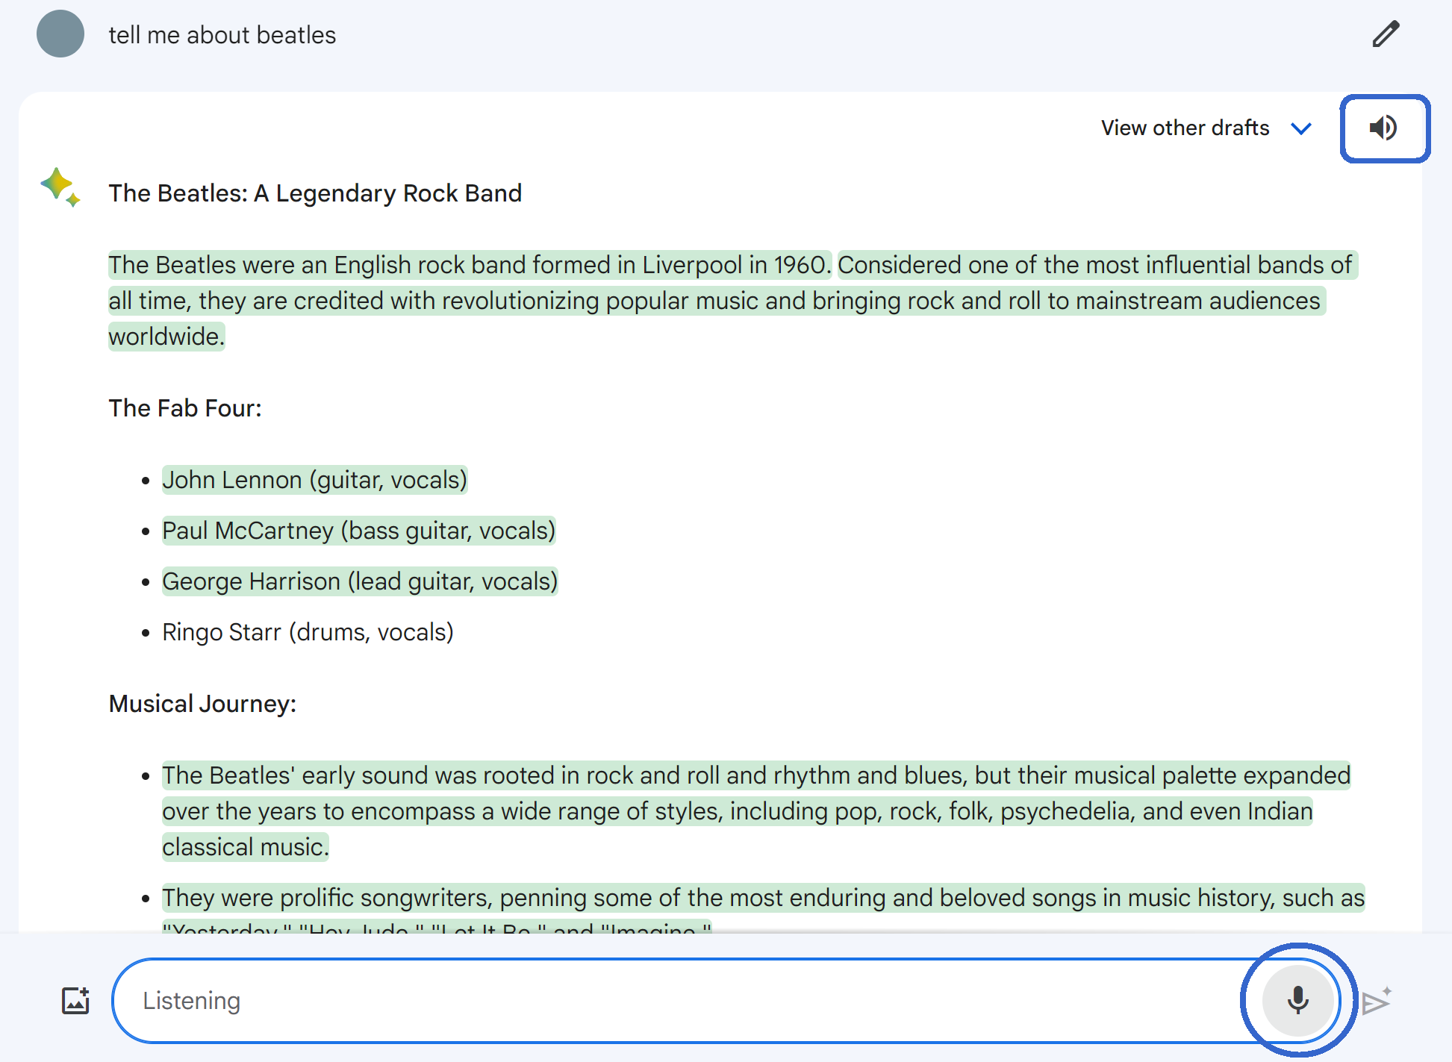Click the 'Musical Journey:' heading
Screen dimensions: 1452x1062
pyautogui.click(x=202, y=704)
